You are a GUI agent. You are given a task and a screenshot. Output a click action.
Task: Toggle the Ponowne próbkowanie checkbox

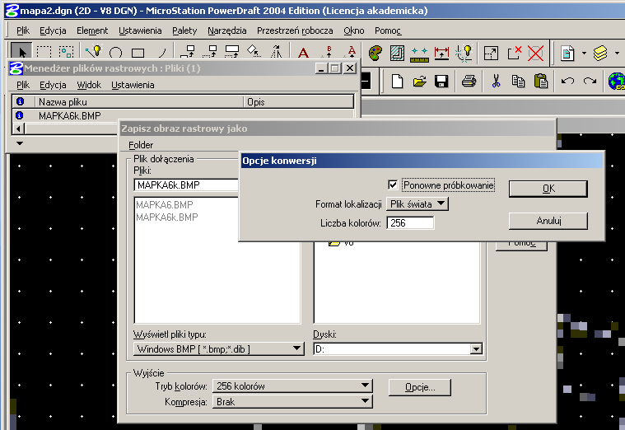(393, 185)
